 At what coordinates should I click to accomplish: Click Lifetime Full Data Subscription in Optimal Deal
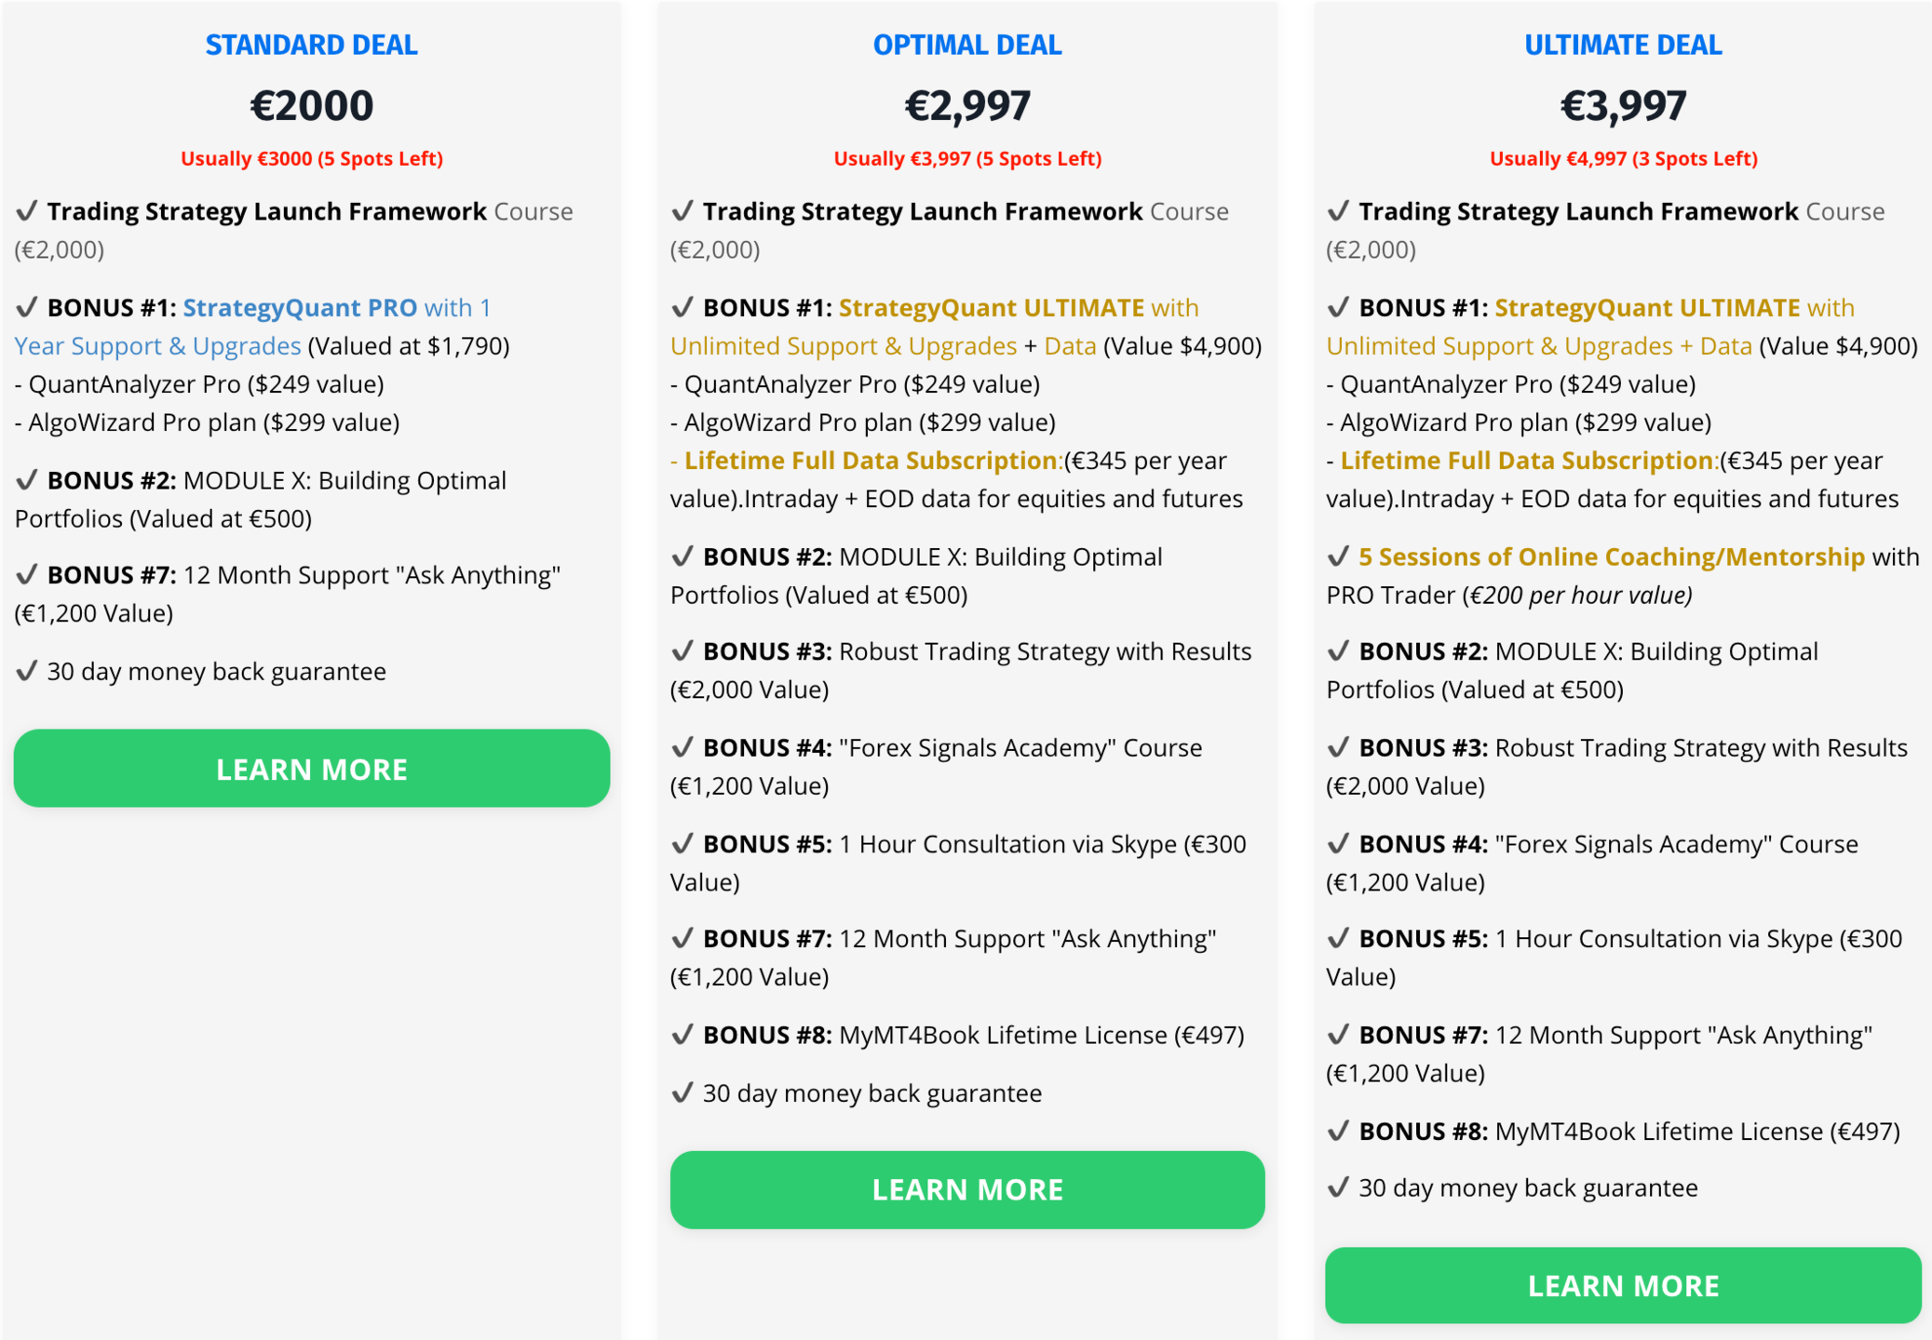871,461
